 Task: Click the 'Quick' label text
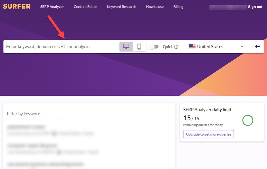pyautogui.click(x=168, y=47)
